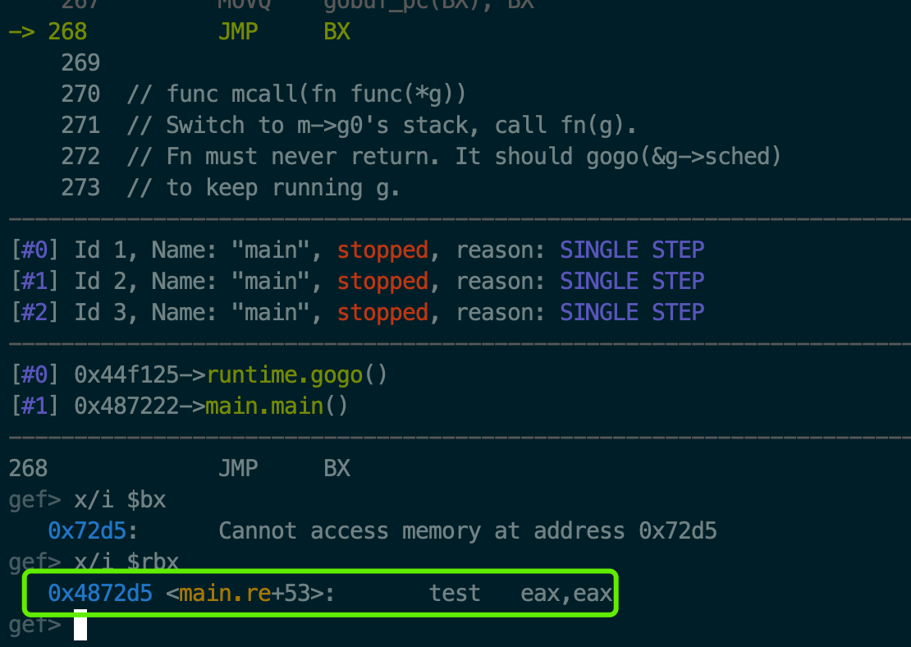Click the arrow marker at line 268
Screen dimensions: 911x647
[x=22, y=31]
